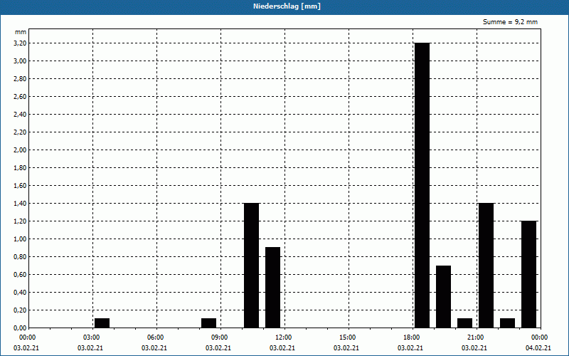
Task: Click the 12:00 time axis label
Action: (284, 337)
